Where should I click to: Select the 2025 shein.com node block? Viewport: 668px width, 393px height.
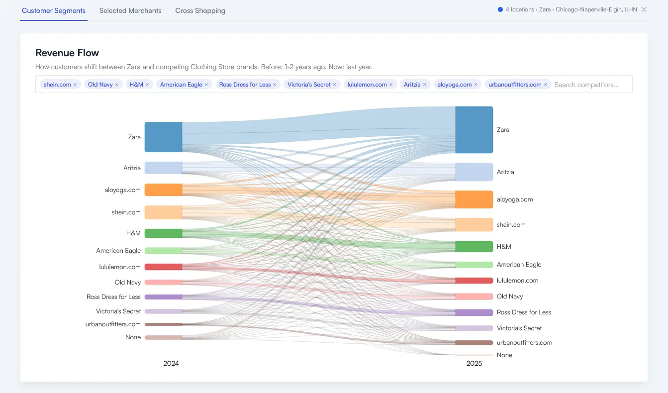[x=475, y=225]
